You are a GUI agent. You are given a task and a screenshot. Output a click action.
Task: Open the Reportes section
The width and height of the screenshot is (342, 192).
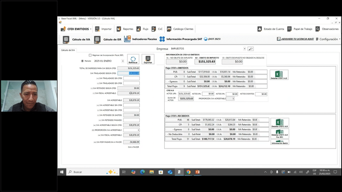[x=125, y=29]
